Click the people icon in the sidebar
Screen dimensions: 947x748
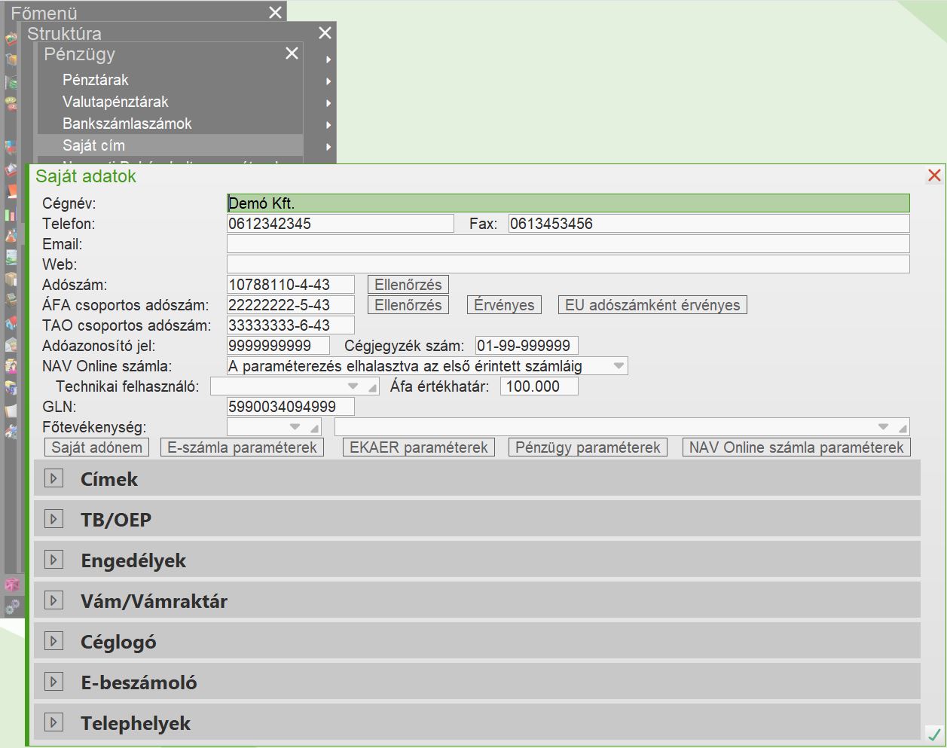click(x=11, y=367)
